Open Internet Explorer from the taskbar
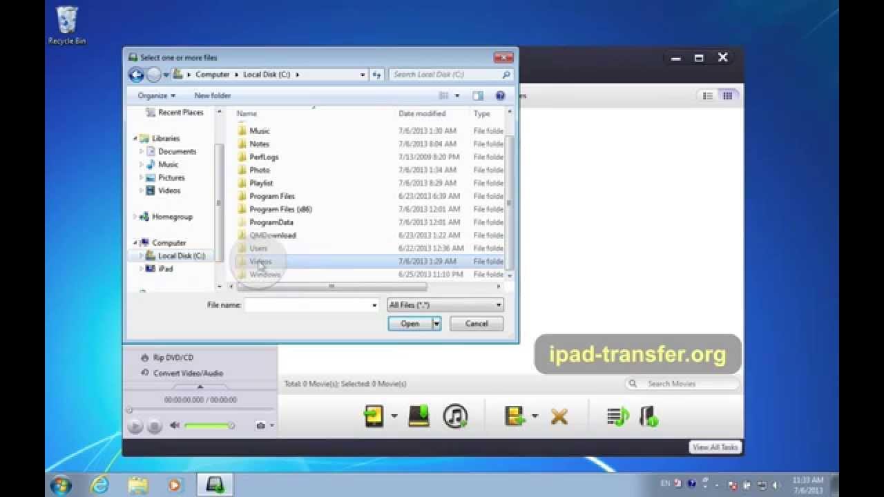Viewport: 884px width, 497px height. [x=101, y=485]
